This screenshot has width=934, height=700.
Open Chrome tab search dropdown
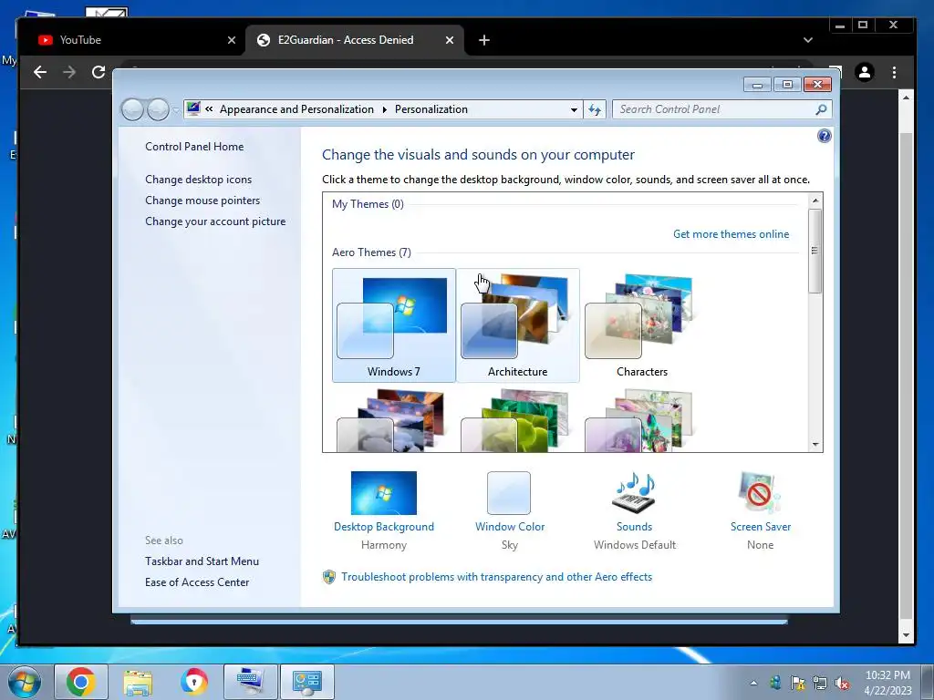pyautogui.click(x=808, y=40)
